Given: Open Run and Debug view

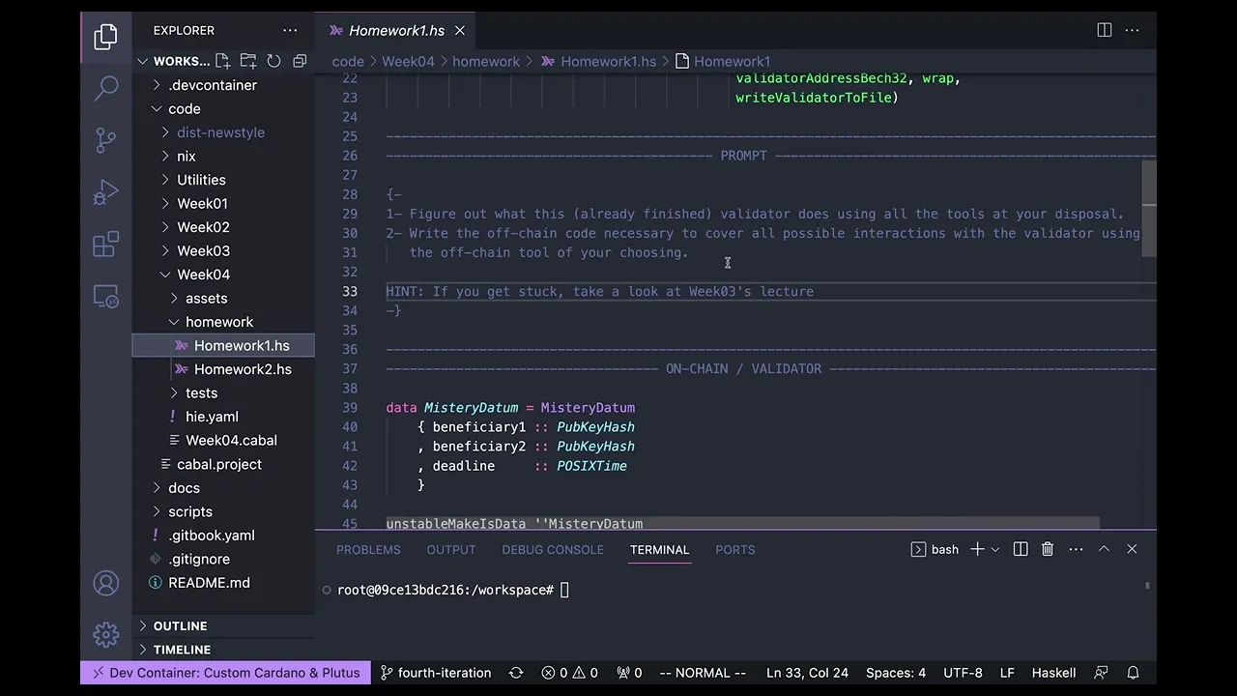Looking at the screenshot, I should 106,192.
